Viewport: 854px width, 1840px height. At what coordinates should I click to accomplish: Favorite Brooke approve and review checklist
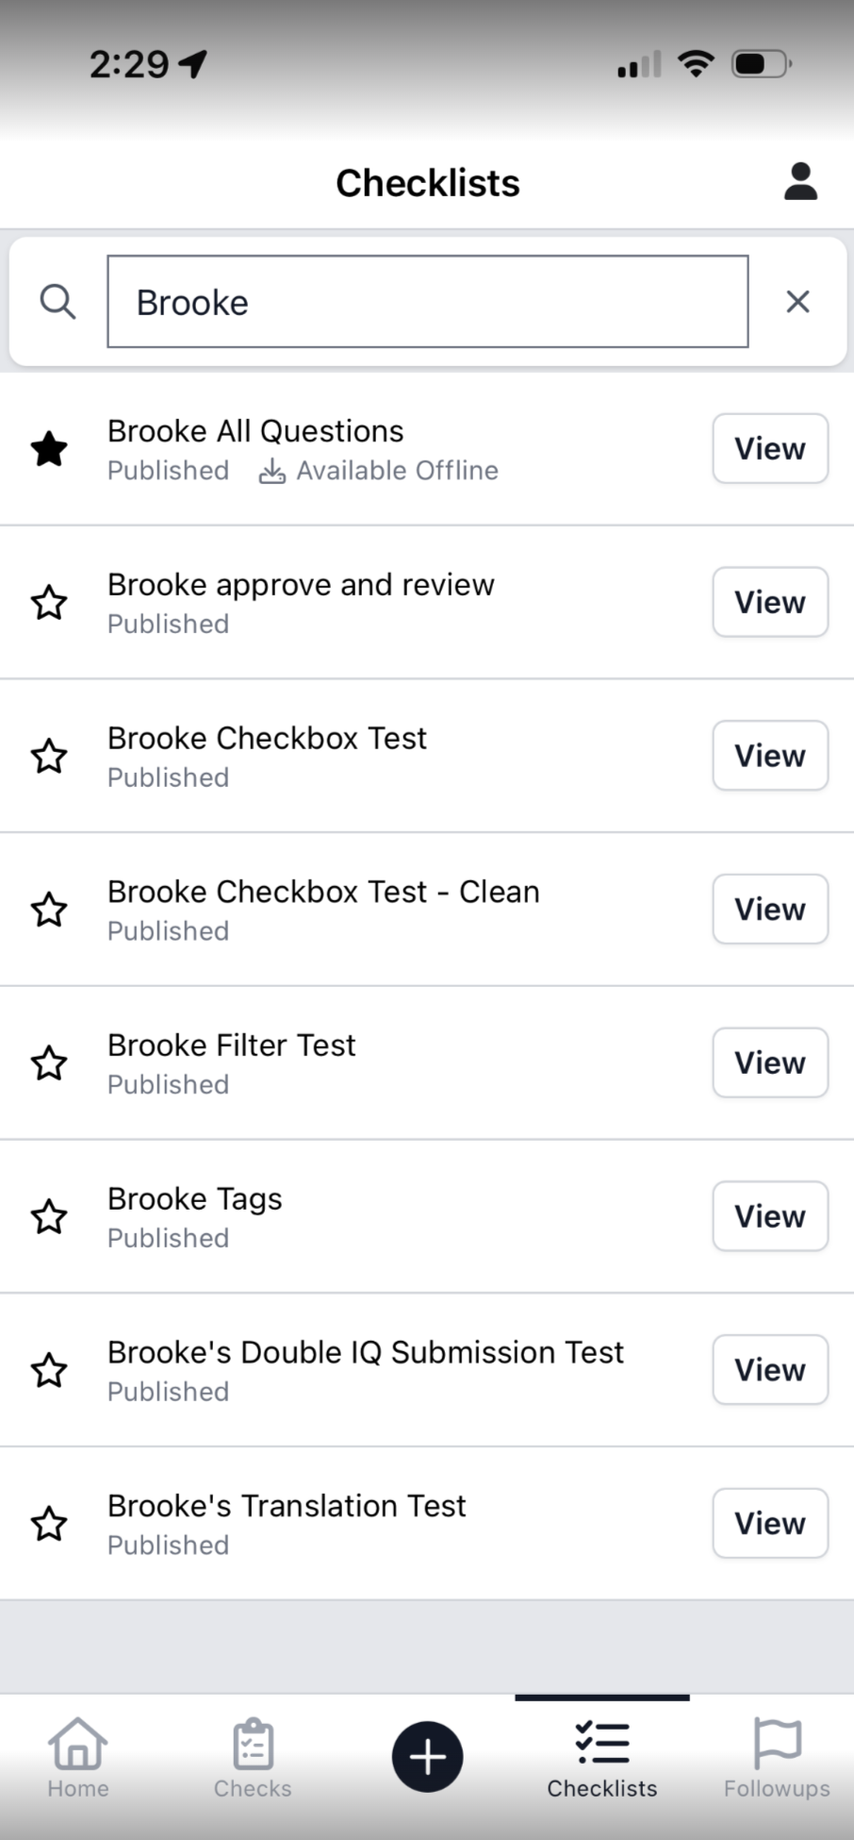pyautogui.click(x=49, y=603)
